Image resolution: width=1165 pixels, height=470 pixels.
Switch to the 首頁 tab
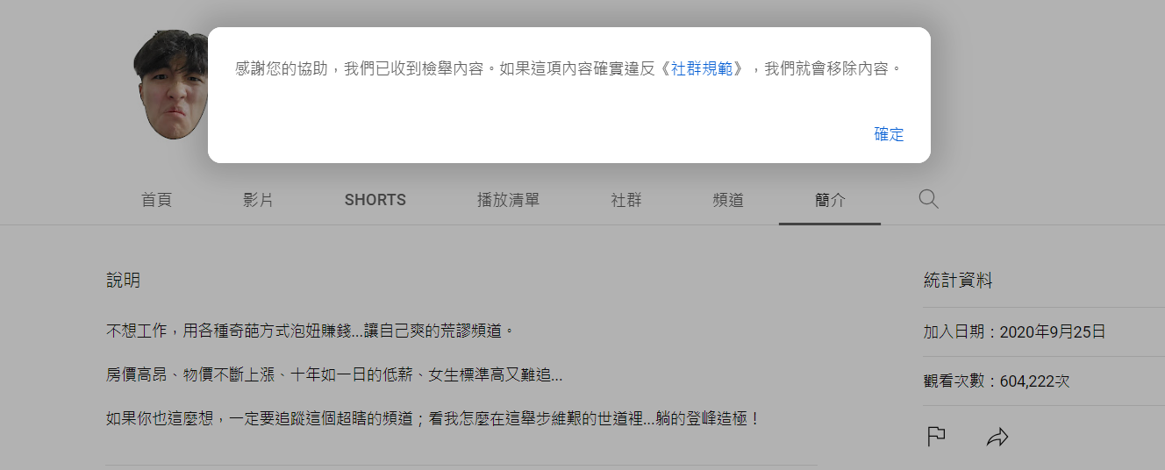pos(156,200)
